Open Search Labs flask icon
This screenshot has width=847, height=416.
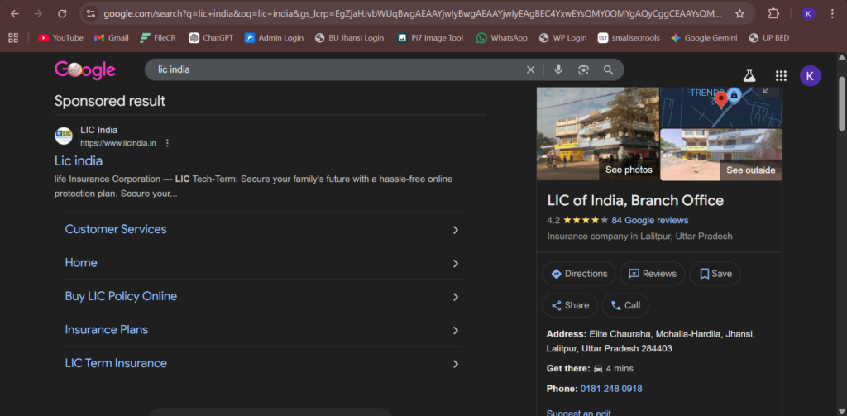749,75
